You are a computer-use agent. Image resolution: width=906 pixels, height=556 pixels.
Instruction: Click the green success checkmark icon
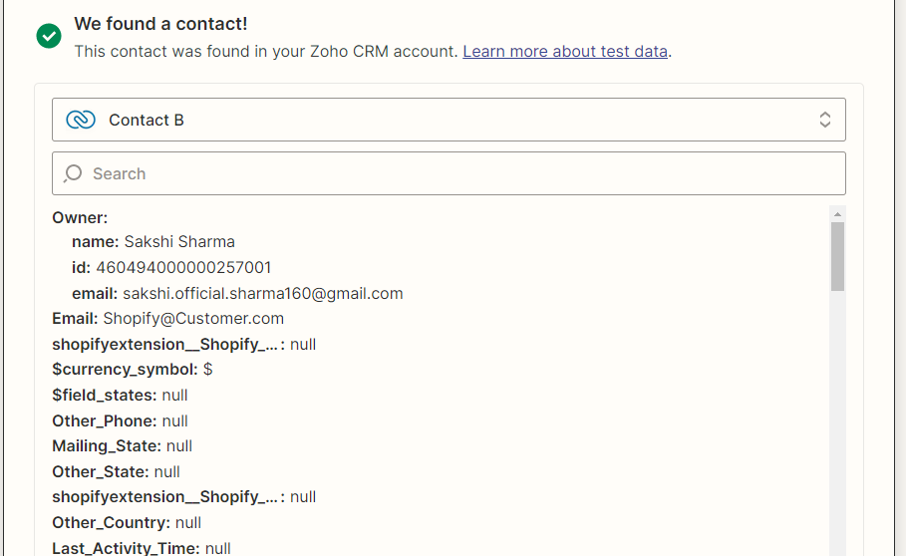point(49,36)
